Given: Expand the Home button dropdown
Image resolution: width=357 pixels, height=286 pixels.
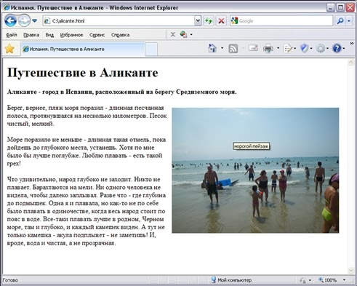Looking at the screenshot, I should (222, 48).
